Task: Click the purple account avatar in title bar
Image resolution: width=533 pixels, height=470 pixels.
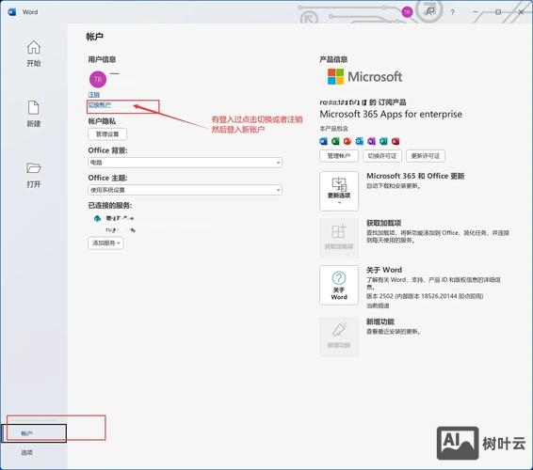Action: pos(407,12)
